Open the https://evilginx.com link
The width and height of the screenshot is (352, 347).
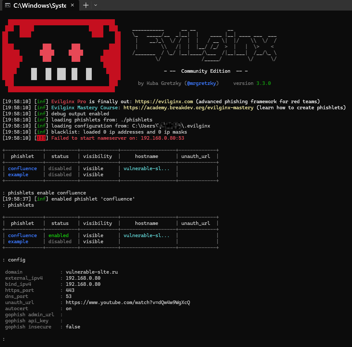pos(164,102)
